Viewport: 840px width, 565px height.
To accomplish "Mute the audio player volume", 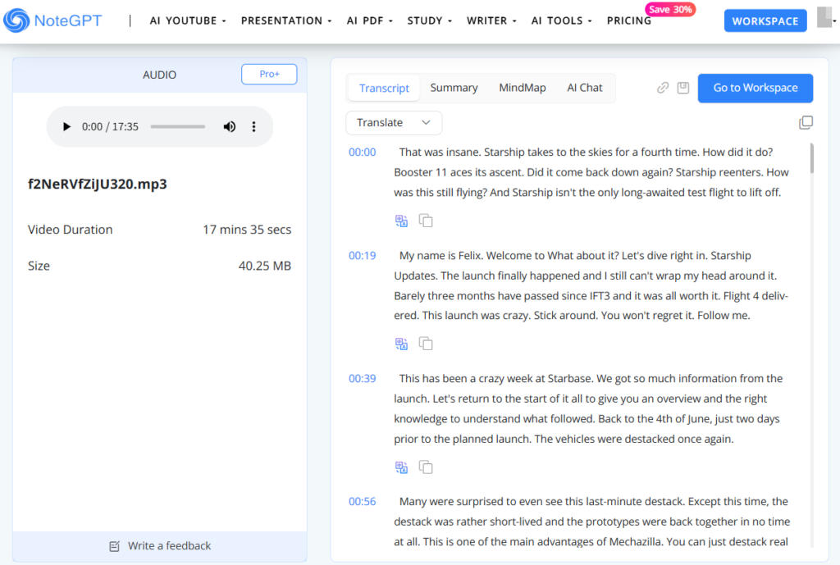I will pos(230,126).
